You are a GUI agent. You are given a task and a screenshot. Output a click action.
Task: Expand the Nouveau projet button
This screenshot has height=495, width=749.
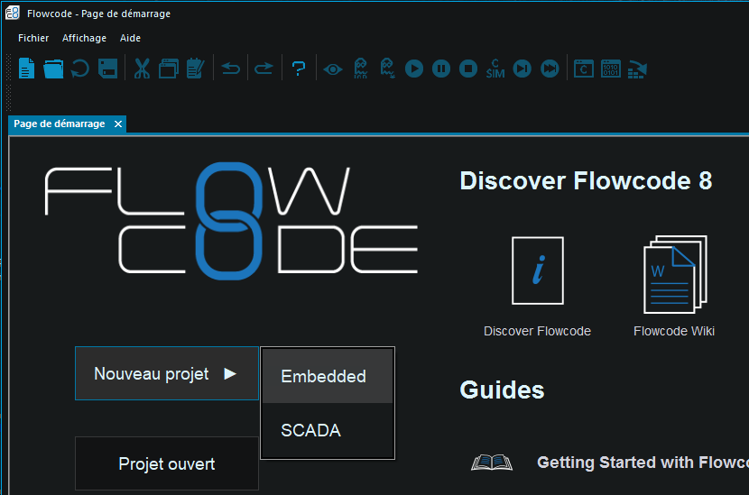pos(167,373)
